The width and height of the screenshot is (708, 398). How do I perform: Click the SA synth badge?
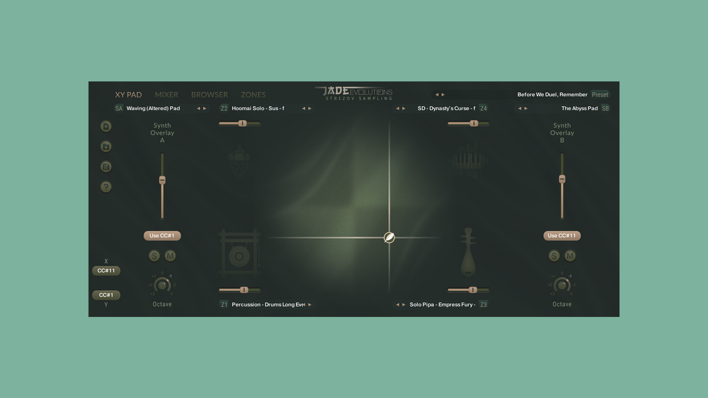(119, 108)
